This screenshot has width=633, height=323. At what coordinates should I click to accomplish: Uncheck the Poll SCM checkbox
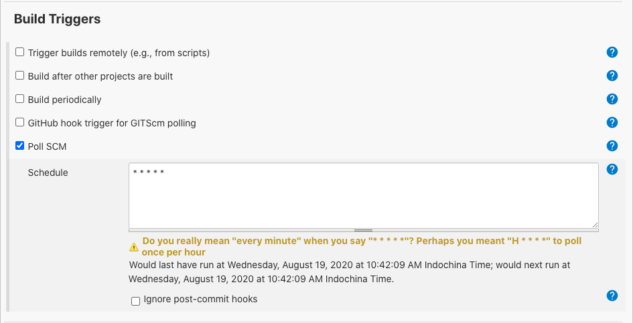(20, 146)
